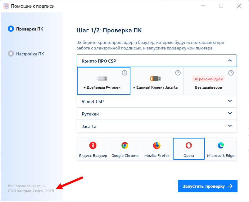Expand the Vipnet CSP section chevron

click(x=230, y=101)
